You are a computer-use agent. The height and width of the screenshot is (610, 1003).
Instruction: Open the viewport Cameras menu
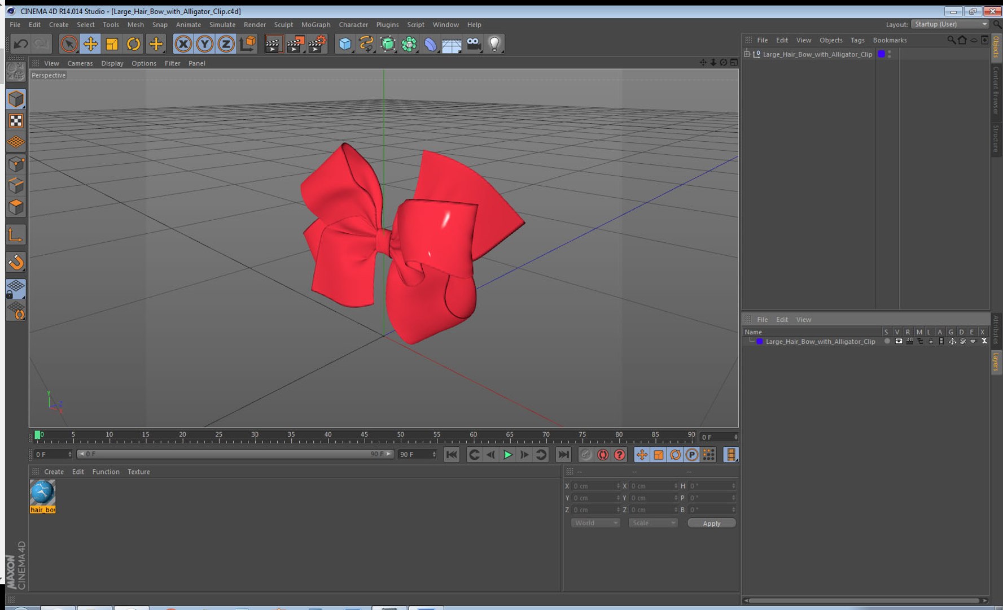tap(80, 63)
